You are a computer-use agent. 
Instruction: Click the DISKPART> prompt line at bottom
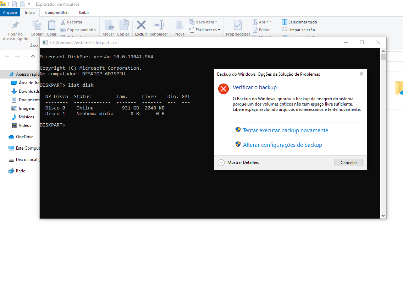[x=53, y=125]
